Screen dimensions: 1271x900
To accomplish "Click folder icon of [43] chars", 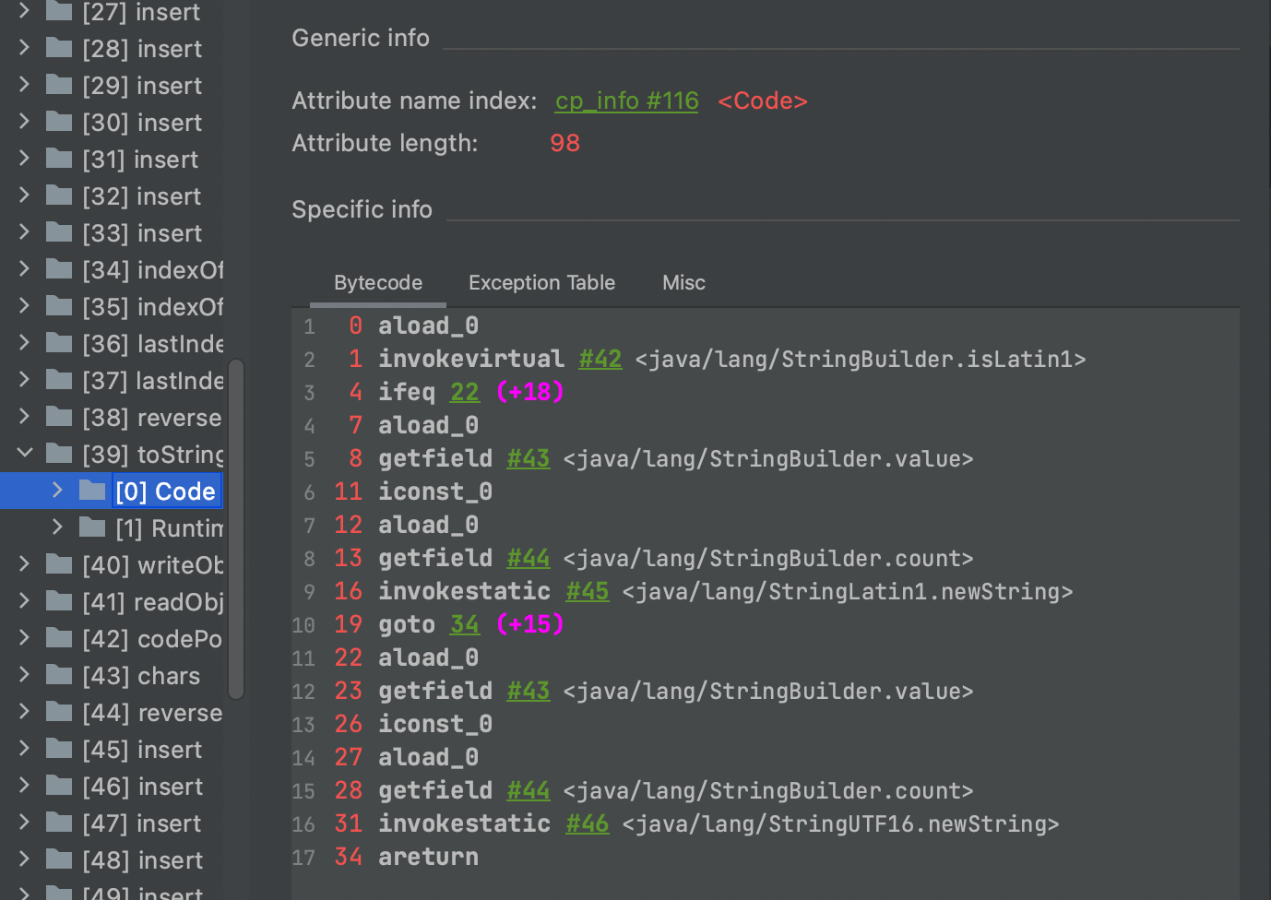I will [x=59, y=675].
